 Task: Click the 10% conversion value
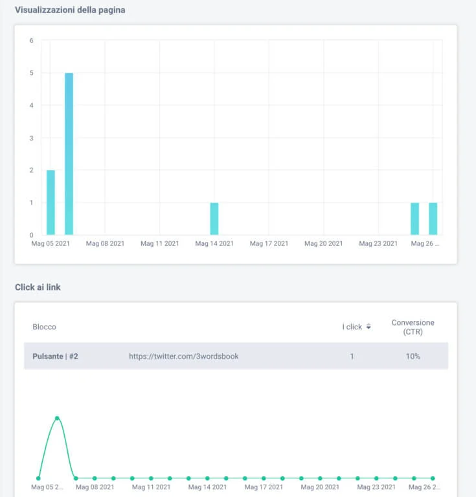(413, 356)
